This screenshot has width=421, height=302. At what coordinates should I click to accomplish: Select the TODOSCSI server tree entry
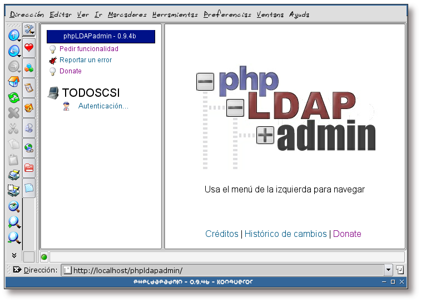pyautogui.click(x=91, y=93)
